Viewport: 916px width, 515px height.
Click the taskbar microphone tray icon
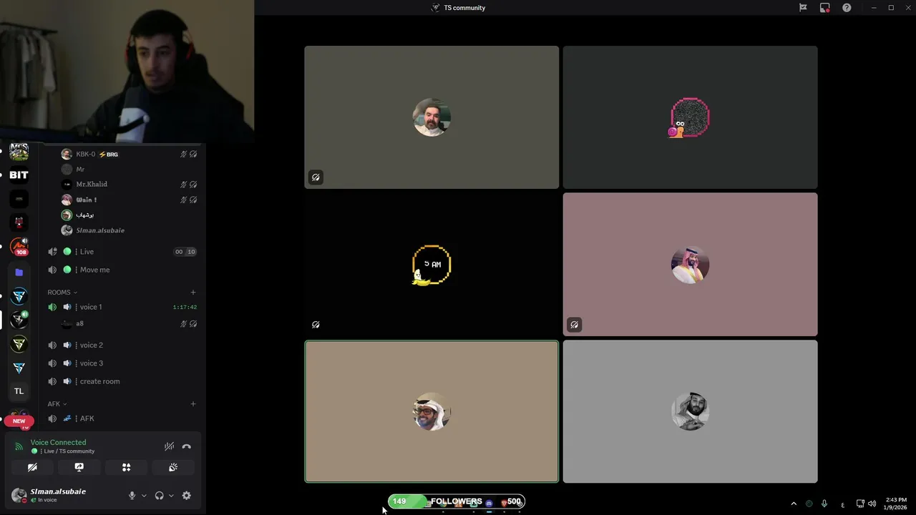coord(824,504)
